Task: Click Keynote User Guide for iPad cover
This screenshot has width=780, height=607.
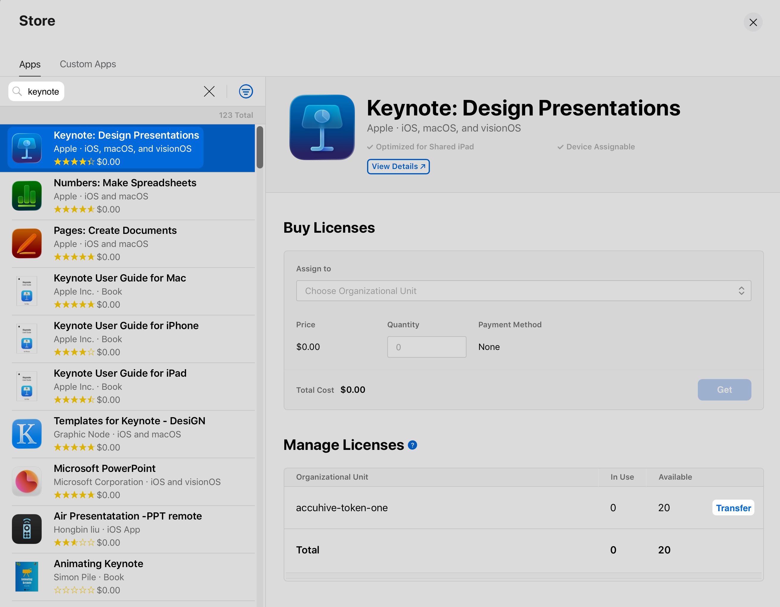Action: (27, 386)
